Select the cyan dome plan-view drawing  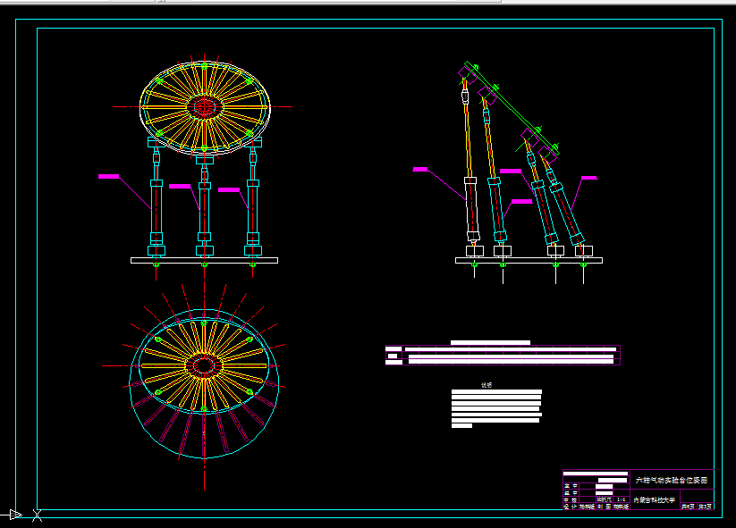point(205,384)
